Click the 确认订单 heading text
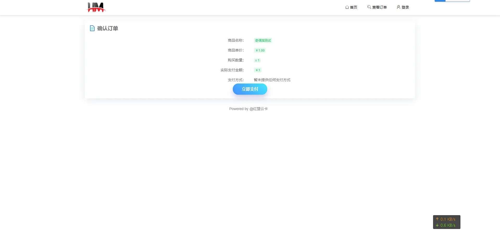This screenshot has height=236, width=500. (108, 28)
